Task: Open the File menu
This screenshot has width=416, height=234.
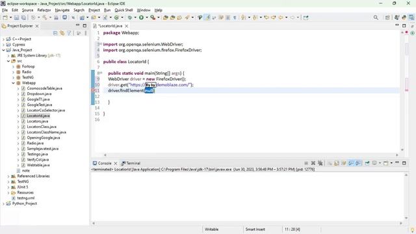Action: [5, 10]
